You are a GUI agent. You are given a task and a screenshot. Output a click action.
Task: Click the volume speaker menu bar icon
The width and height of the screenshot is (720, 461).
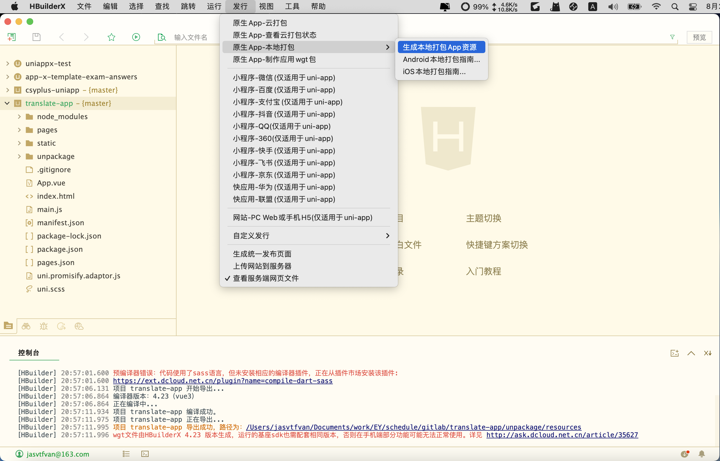[613, 7]
